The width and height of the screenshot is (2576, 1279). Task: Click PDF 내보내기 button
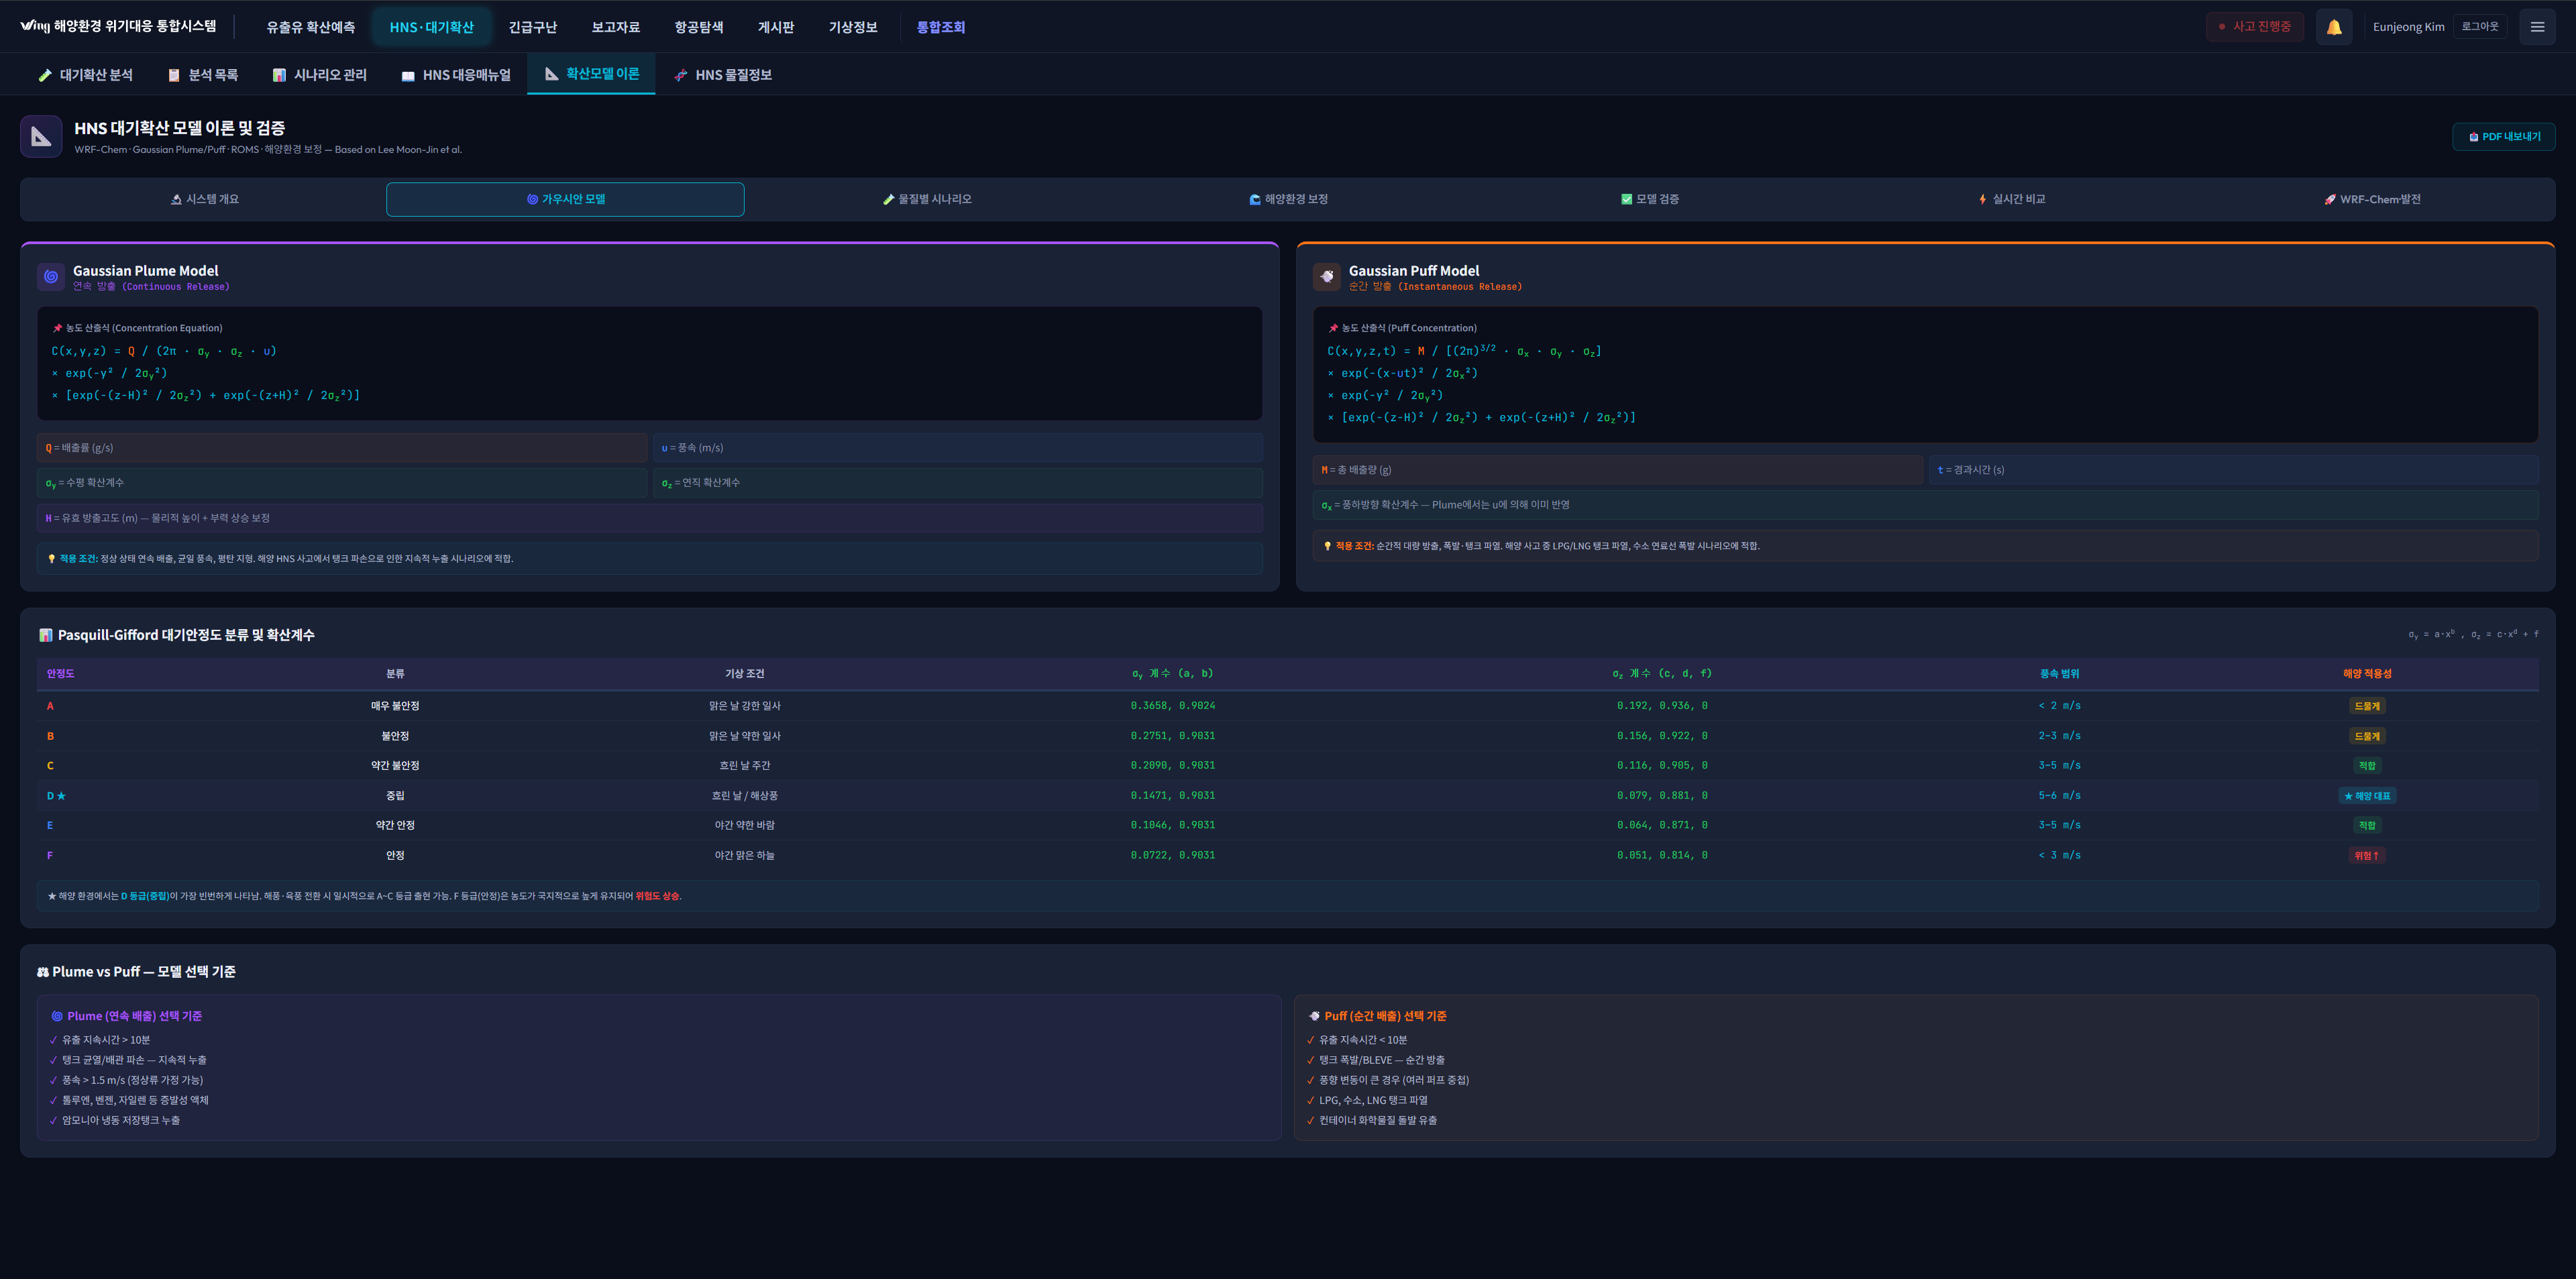pos(2503,137)
